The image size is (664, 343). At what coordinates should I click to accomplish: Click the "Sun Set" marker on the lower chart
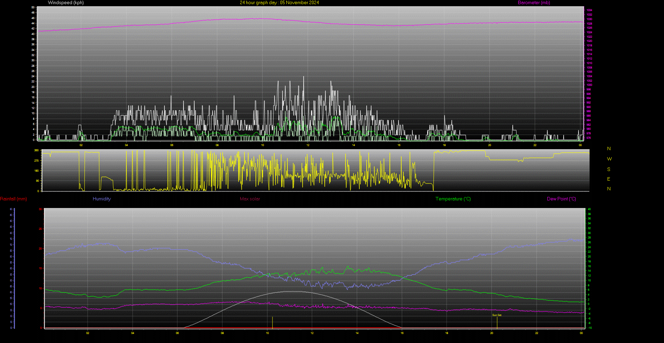click(x=497, y=315)
